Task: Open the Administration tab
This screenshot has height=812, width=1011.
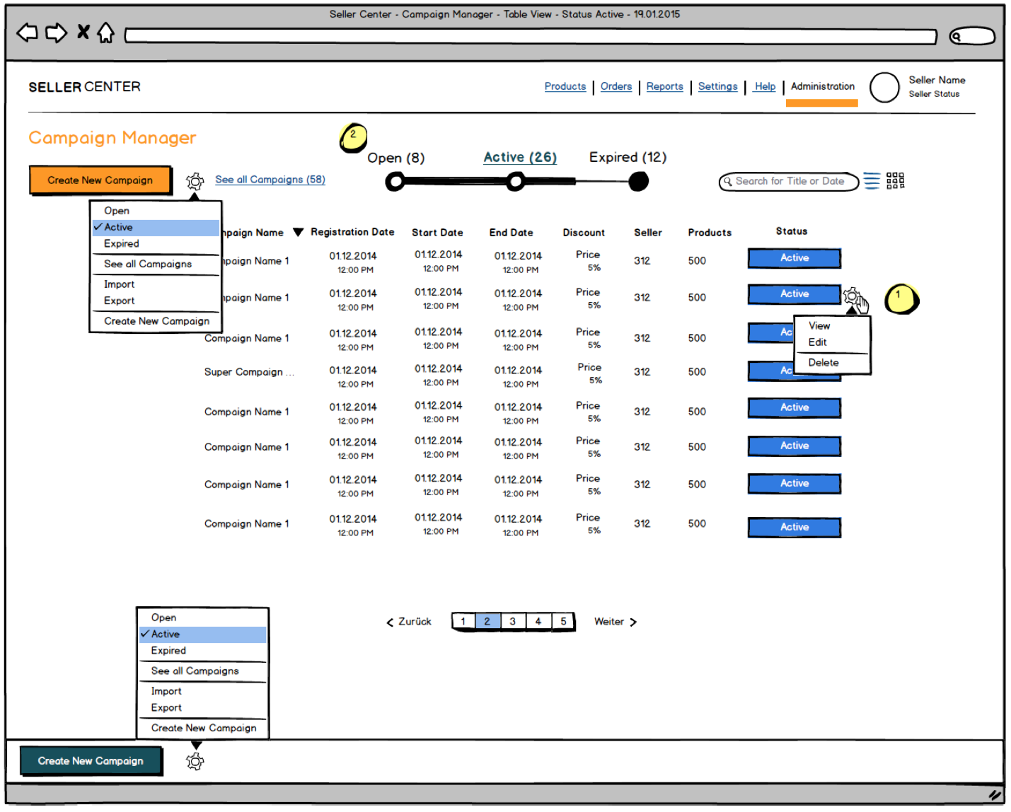Action: [x=822, y=87]
